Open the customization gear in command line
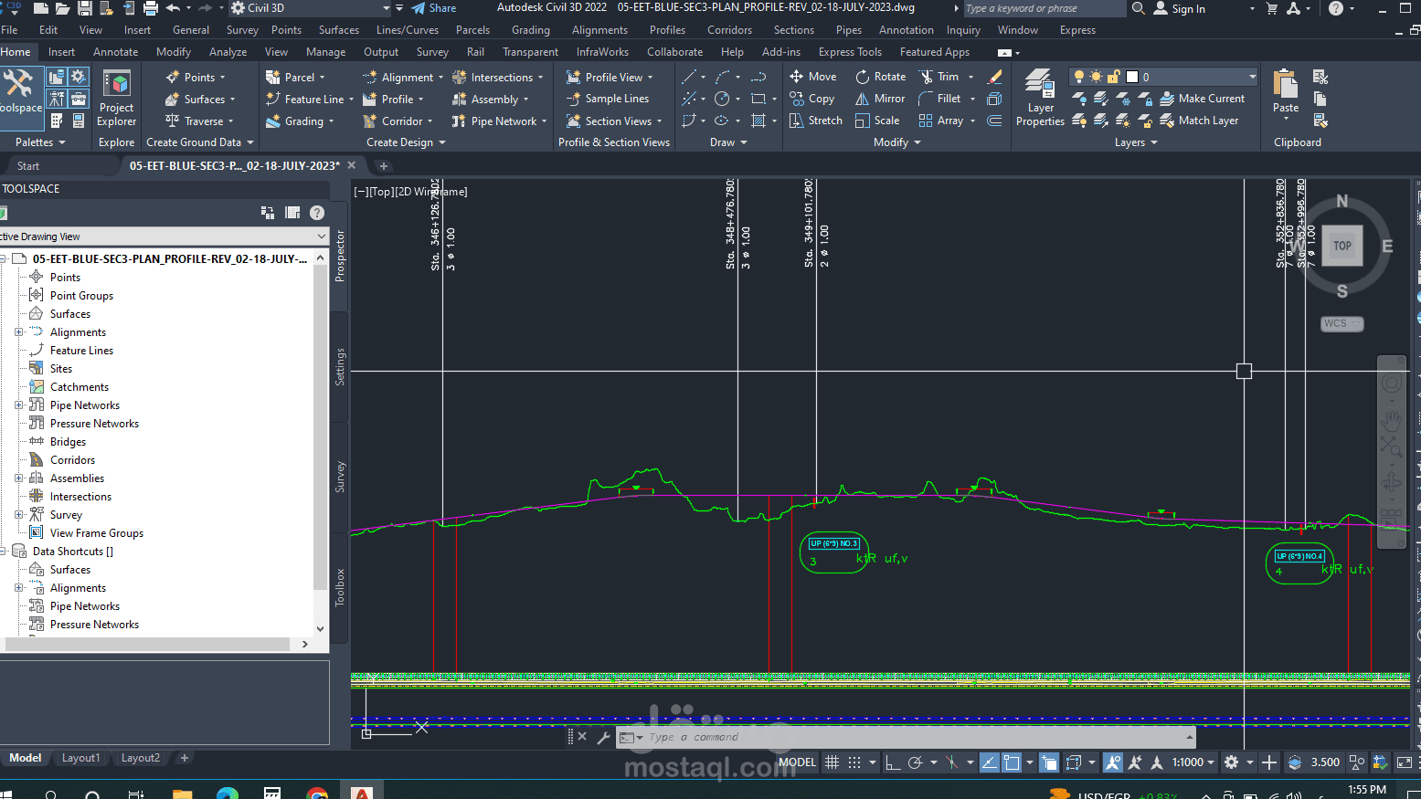The height and width of the screenshot is (799, 1421). point(603,737)
